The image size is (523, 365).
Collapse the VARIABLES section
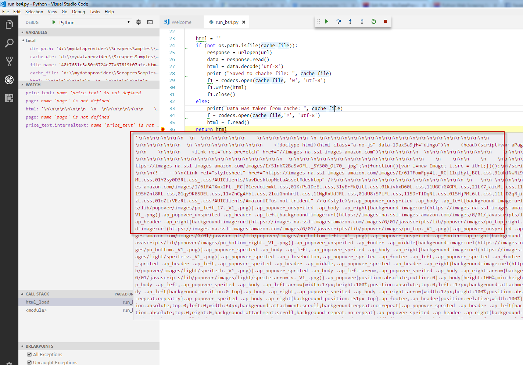(x=23, y=32)
